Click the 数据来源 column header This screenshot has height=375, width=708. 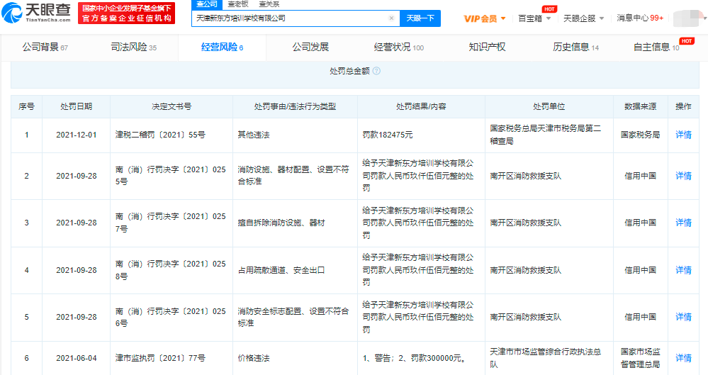640,106
